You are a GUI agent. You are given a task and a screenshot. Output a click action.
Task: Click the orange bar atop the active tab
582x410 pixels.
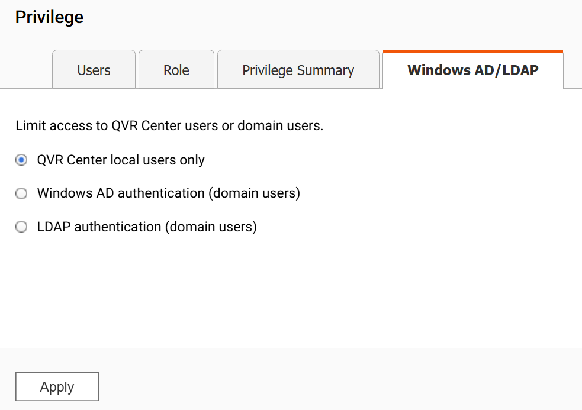point(472,51)
